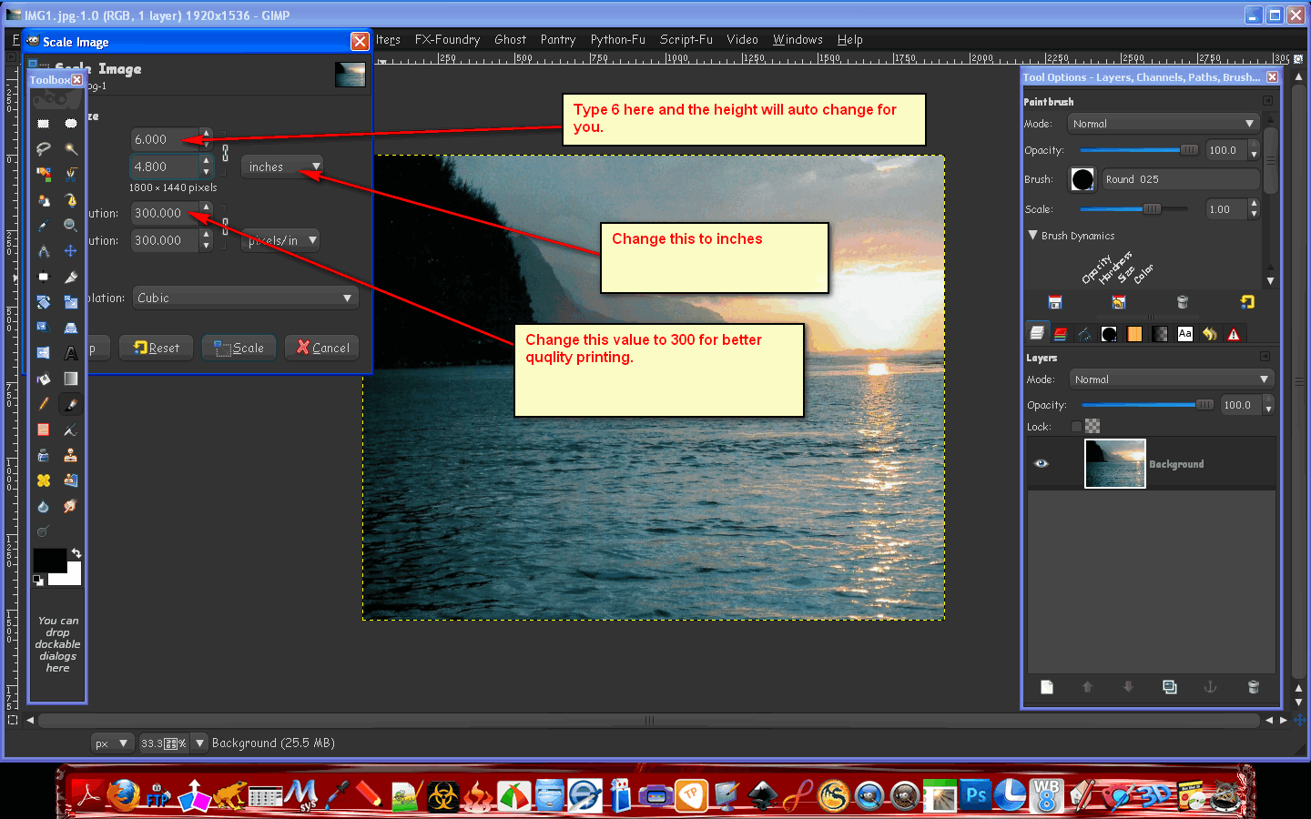
Task: Reset colors to default black and white
Action: coord(38,580)
